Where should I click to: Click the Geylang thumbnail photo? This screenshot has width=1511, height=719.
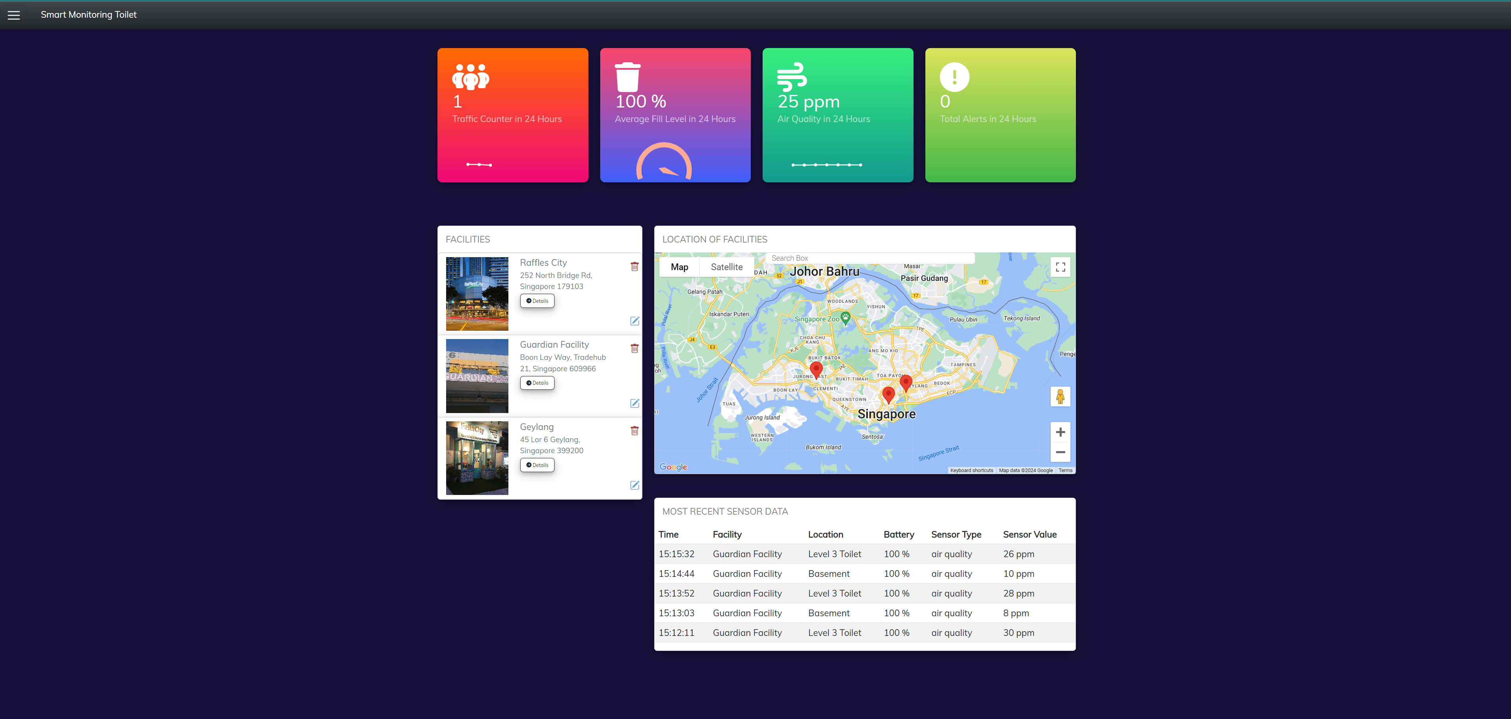coord(477,458)
